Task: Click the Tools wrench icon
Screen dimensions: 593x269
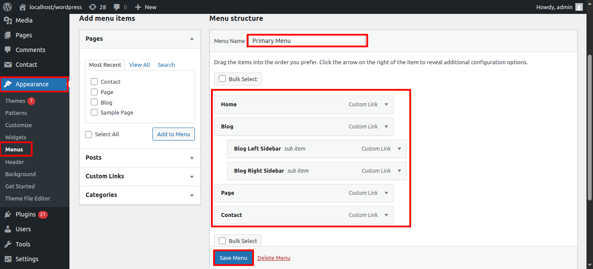Action: pos(8,244)
